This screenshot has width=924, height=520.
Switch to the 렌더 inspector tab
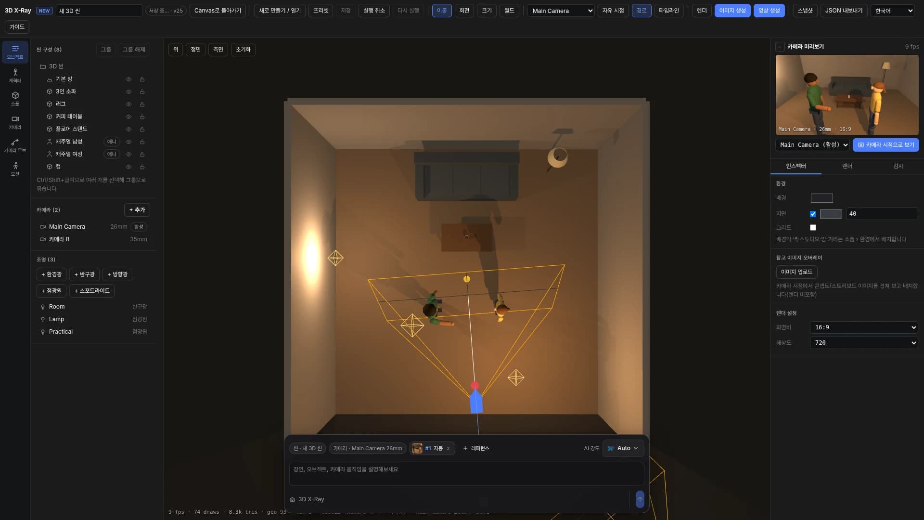coord(847,166)
